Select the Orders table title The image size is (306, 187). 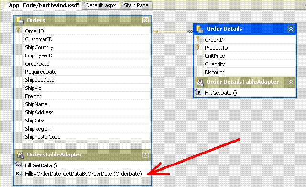36,20
